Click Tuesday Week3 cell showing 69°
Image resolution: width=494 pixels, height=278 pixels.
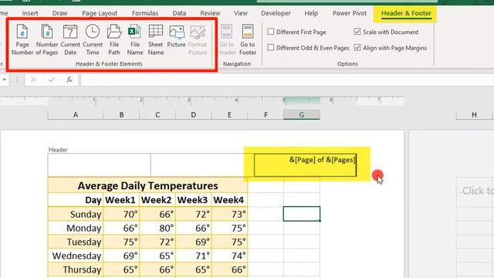coord(193,242)
